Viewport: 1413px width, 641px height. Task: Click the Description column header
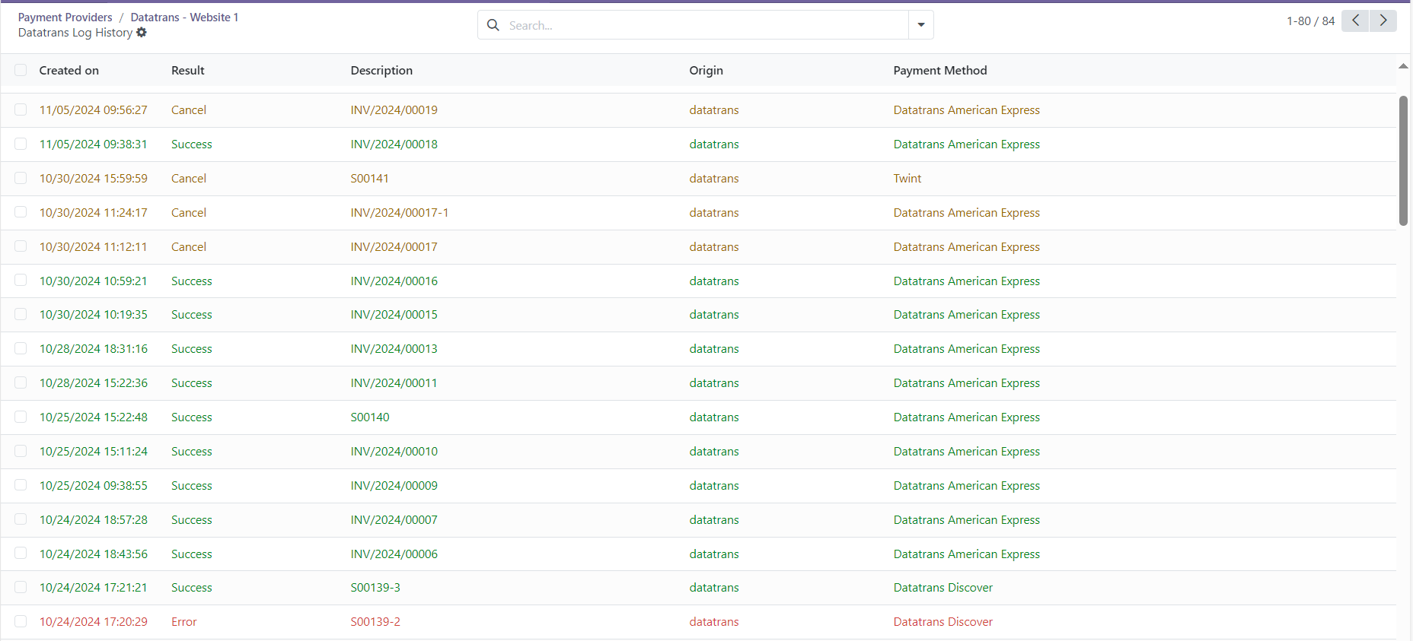(x=381, y=70)
